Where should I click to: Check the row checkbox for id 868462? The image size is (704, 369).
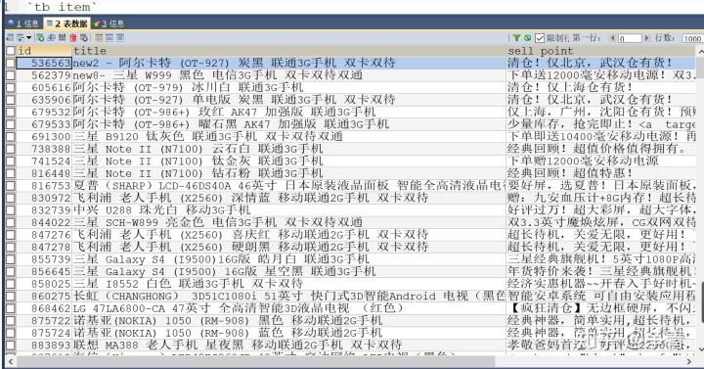click(11, 308)
